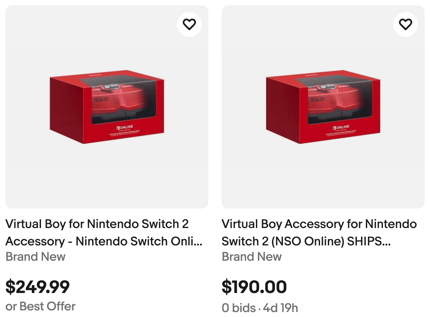The image size is (430, 317).
Task: Click the left Virtual Boy box photo
Action: pos(107,107)
